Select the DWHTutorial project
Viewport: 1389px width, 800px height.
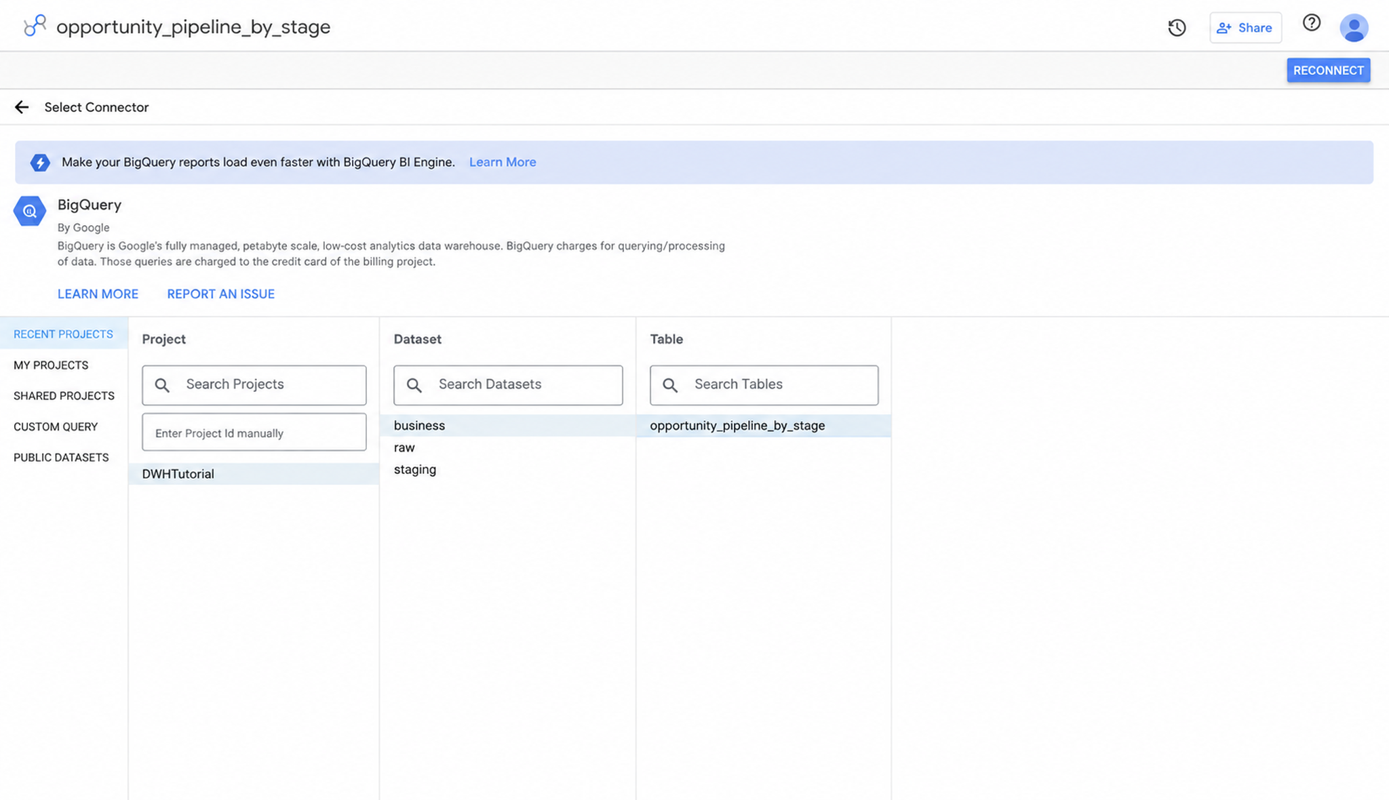(x=254, y=474)
